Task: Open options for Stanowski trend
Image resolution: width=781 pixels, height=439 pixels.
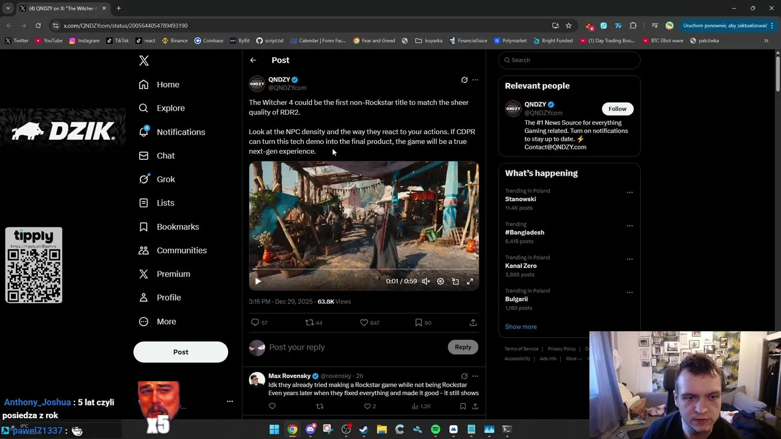Action: pos(630,192)
